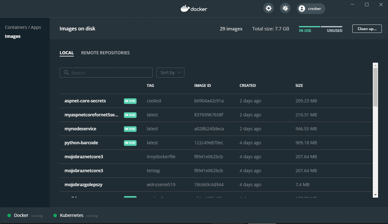This screenshot has width=388, height=224.
Task: Click the IMAGE ID column header
Action: [203, 85]
